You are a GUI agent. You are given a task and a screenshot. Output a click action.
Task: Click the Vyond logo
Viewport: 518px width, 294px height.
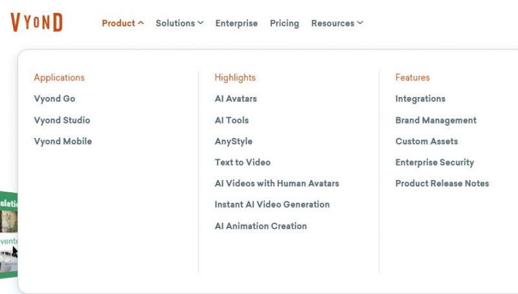pos(37,23)
